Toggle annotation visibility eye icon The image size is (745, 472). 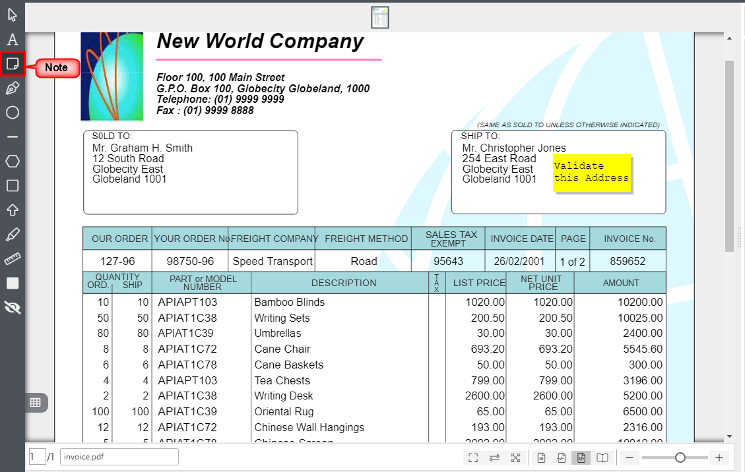[x=13, y=307]
